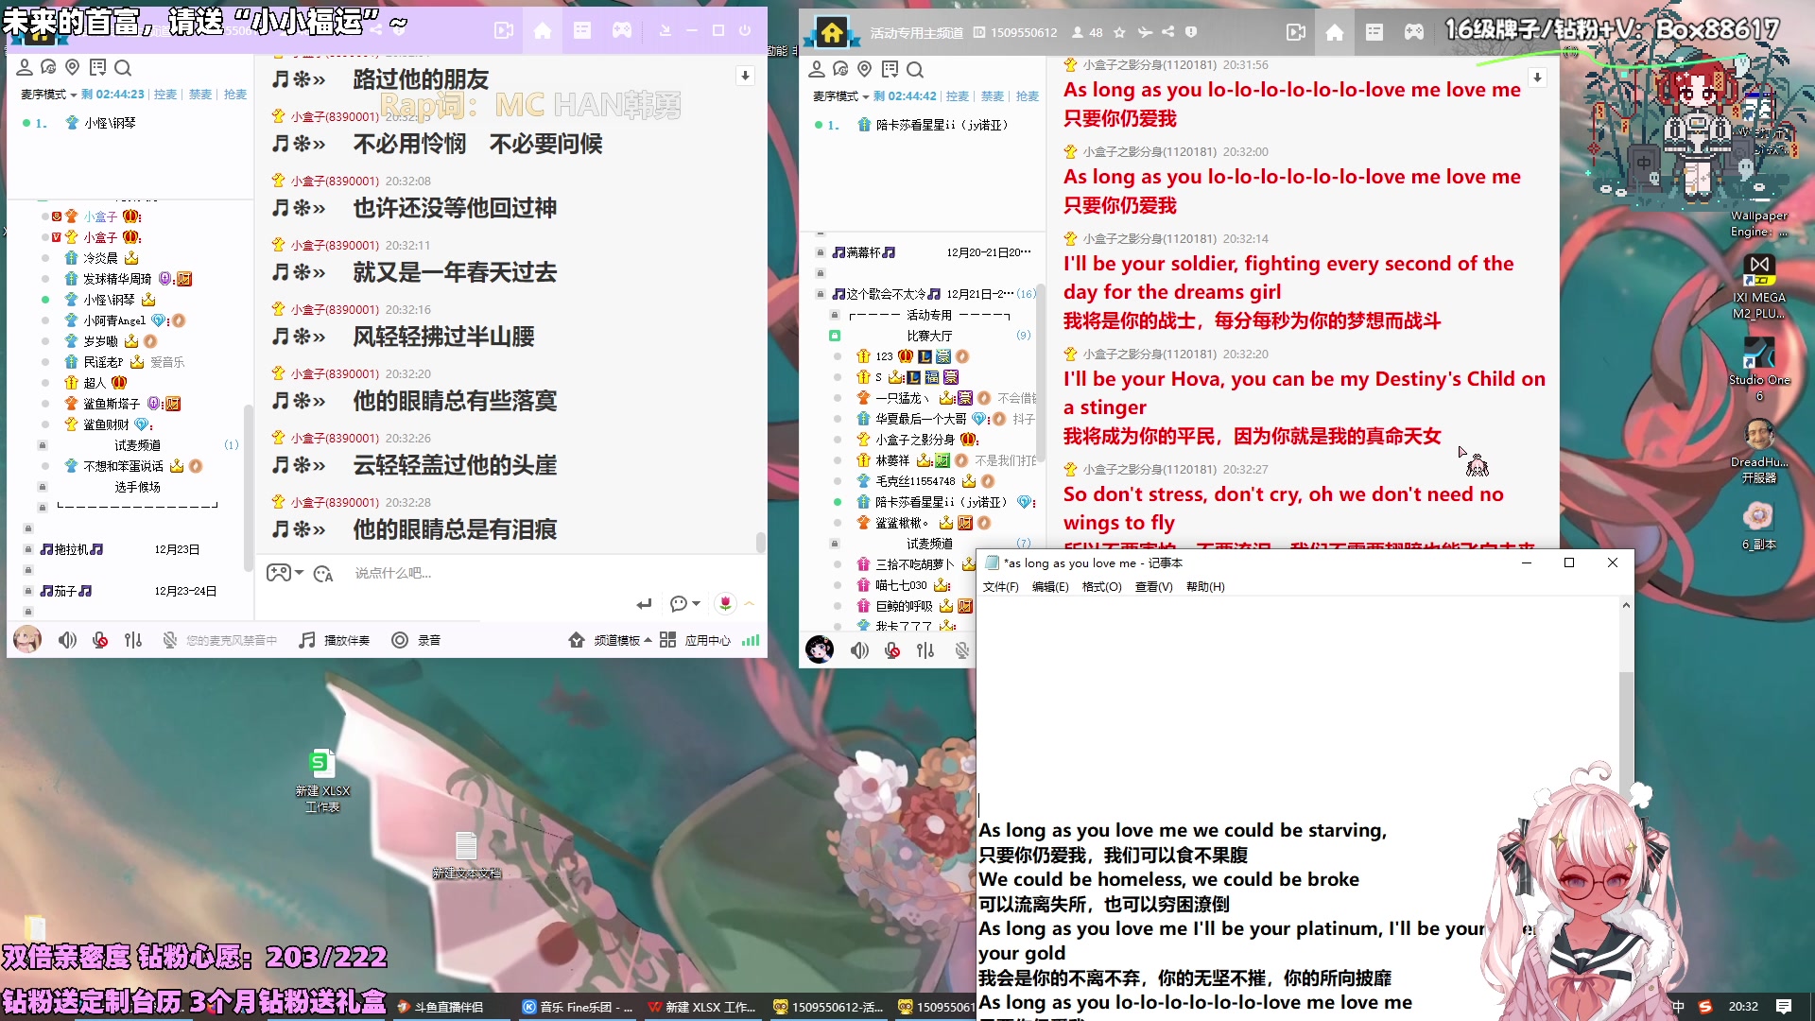Expand the orange up-chevron beside flower icon
This screenshot has height=1021, width=1815.
750,603
